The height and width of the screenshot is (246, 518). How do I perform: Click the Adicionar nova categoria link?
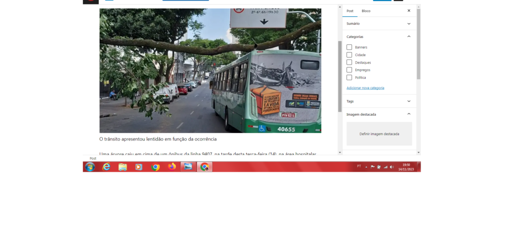tap(365, 88)
